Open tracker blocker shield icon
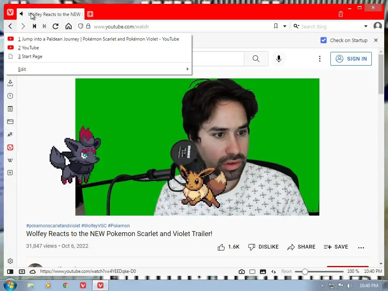388x291 pixels. [x=80, y=26]
